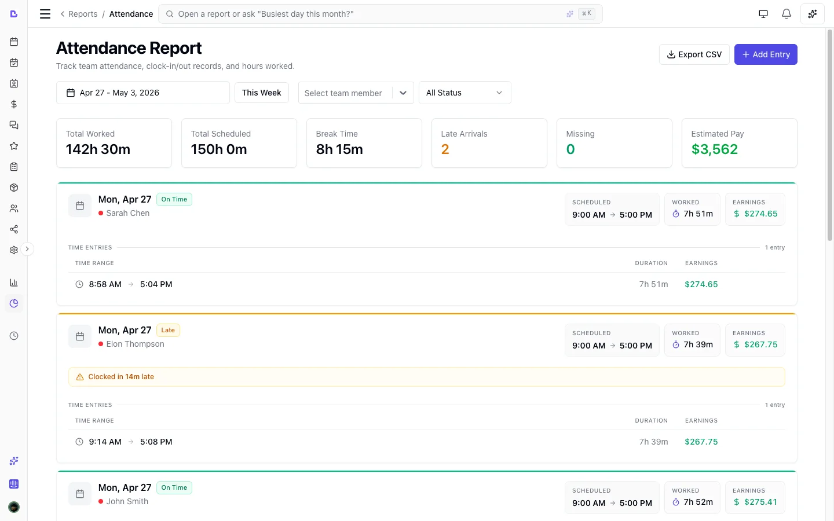Click the Late Arrivals card

point(489,143)
